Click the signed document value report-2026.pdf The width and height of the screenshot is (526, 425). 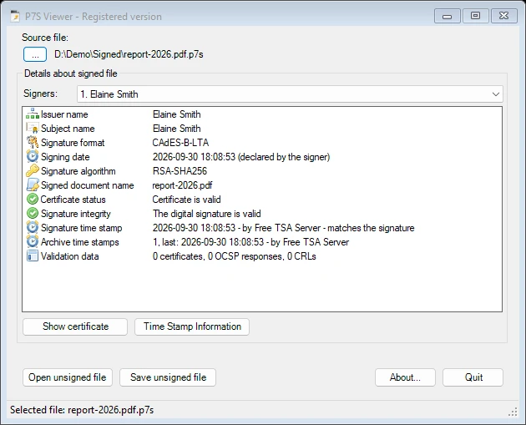(x=182, y=185)
